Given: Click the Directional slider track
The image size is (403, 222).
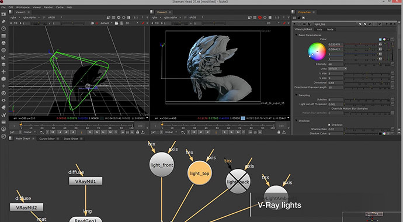Looking at the screenshot, I should coord(367,83).
